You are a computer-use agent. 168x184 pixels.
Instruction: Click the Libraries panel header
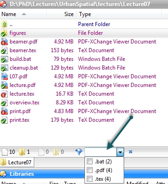click(x=84, y=174)
